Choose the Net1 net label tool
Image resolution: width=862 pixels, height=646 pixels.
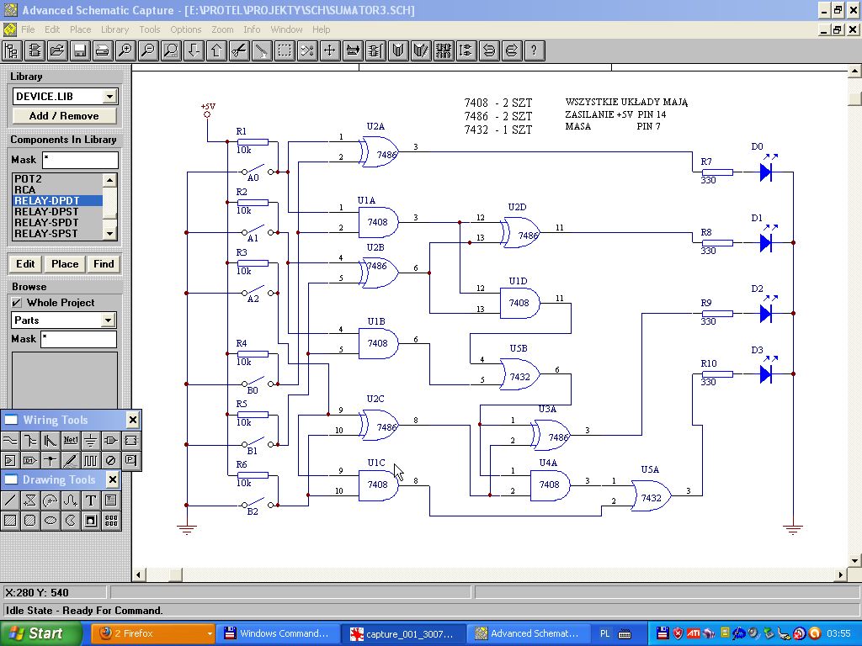(71, 441)
